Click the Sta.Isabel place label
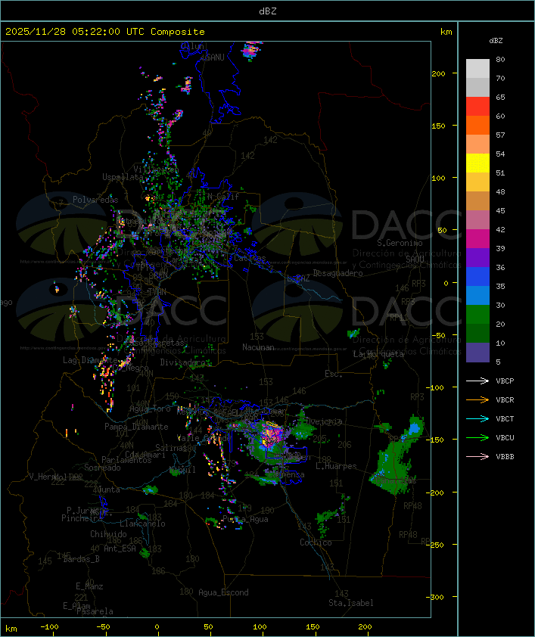This screenshot has height=637, width=535. tap(351, 603)
